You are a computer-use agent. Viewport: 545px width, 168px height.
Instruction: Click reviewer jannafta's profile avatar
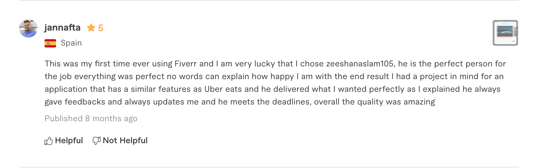click(28, 28)
